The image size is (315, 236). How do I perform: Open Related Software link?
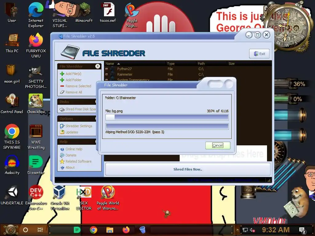click(76, 161)
